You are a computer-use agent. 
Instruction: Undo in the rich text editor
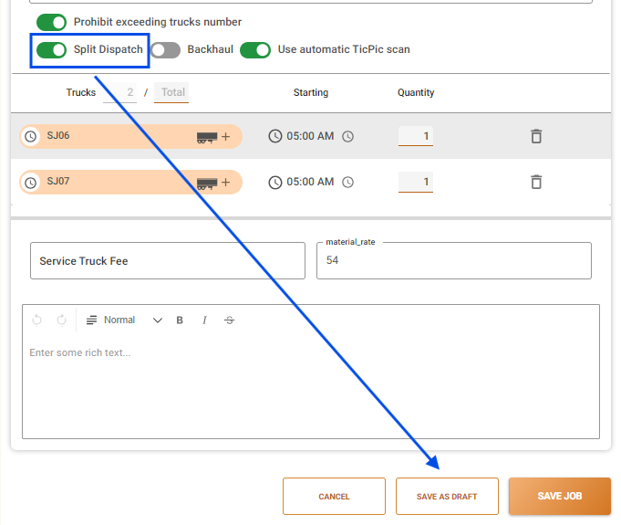pyautogui.click(x=36, y=320)
